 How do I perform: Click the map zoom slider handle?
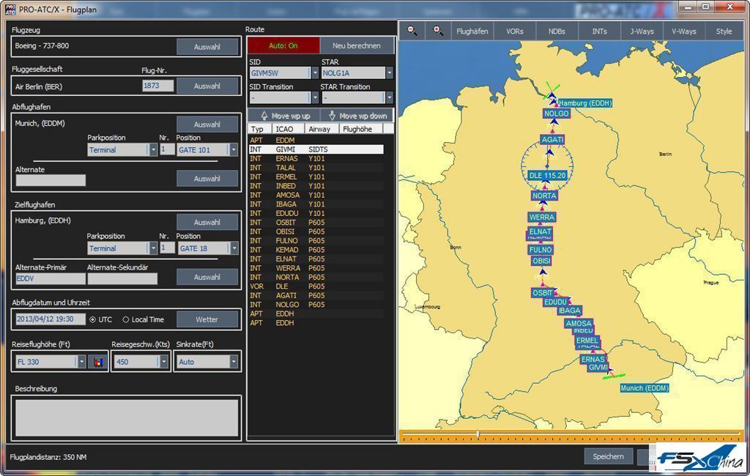point(478,434)
